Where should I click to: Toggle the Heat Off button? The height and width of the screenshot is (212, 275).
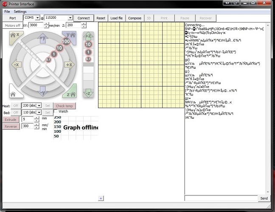pyautogui.click(x=16, y=106)
